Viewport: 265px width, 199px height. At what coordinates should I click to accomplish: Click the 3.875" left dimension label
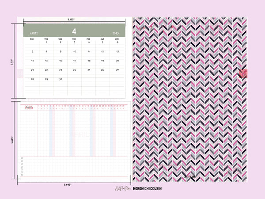click(11, 140)
